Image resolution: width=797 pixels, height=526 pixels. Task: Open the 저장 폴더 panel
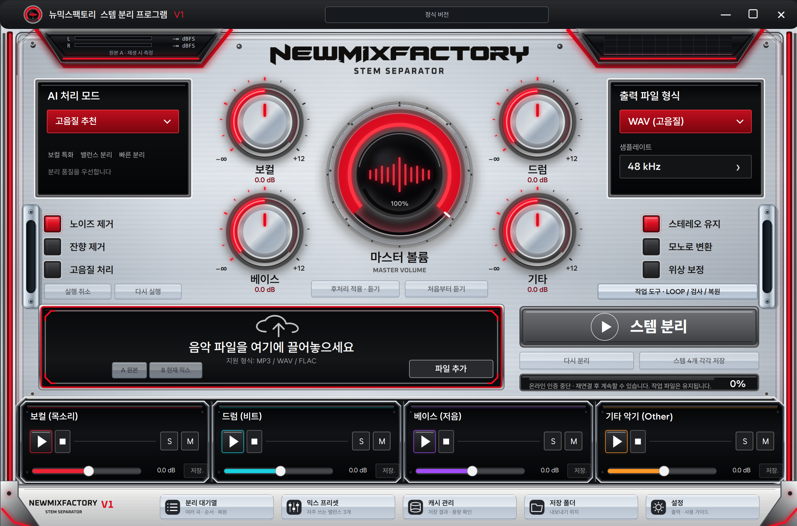coord(581,507)
